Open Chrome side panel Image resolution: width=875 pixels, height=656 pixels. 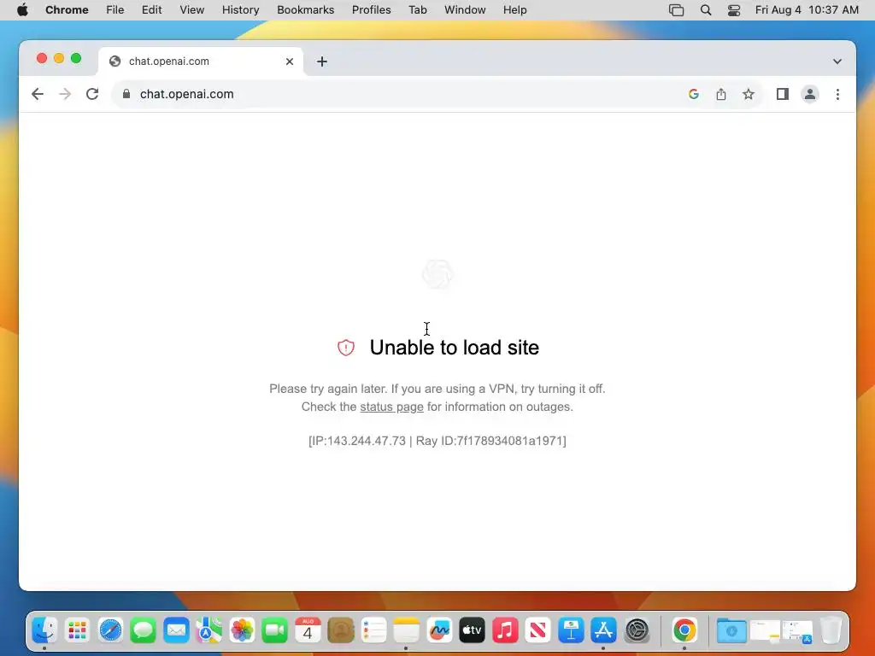click(x=783, y=94)
